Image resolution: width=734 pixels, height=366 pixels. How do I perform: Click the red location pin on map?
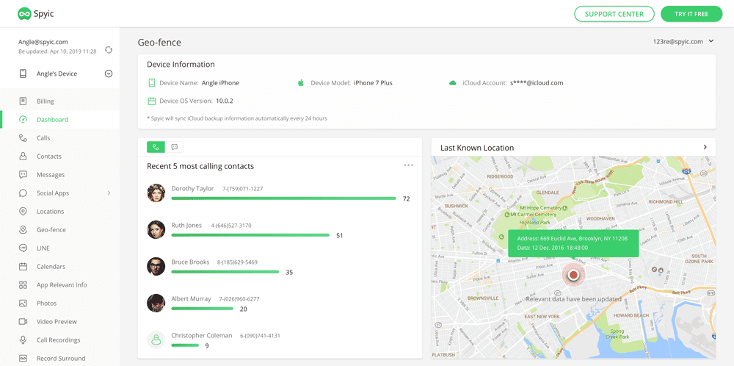(573, 275)
